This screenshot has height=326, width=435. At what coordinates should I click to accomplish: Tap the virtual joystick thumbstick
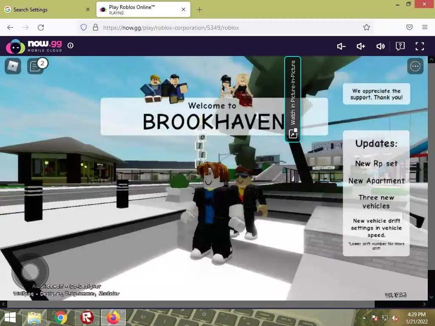pyautogui.click(x=30, y=271)
